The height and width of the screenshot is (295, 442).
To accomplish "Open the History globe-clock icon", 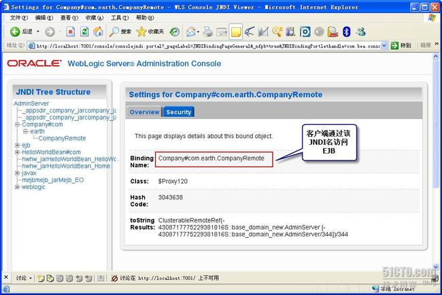I will [x=175, y=31].
